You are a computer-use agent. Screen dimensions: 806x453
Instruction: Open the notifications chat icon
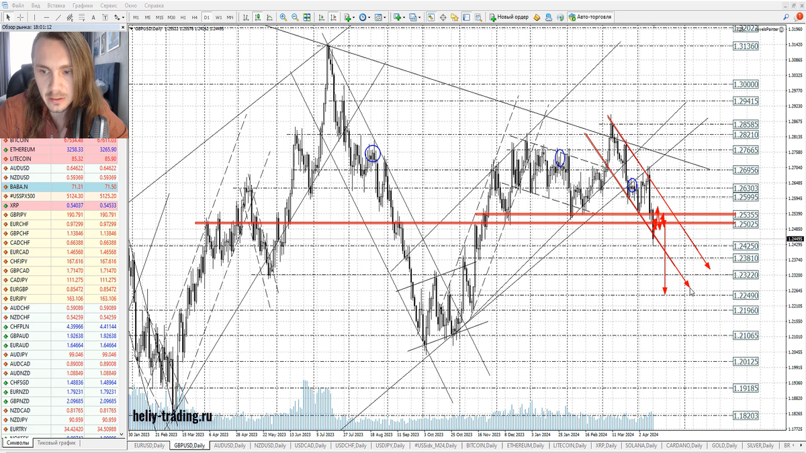(798, 17)
